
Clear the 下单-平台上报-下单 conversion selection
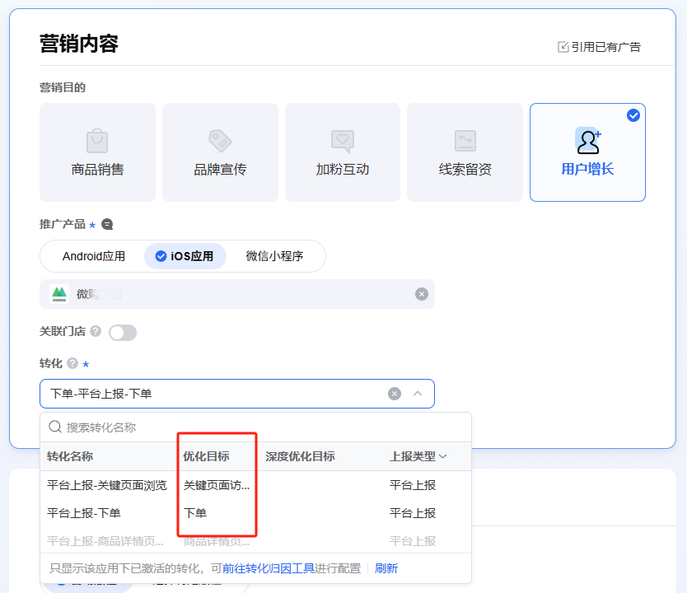(x=395, y=394)
